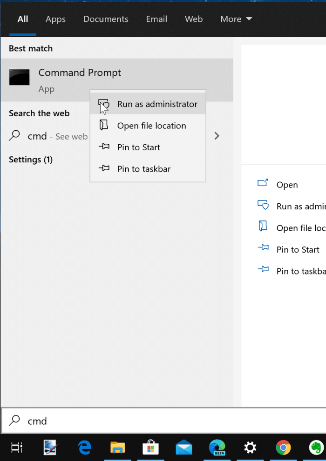Open Microsoft Store from the taskbar
This screenshot has height=461, width=326.
150,448
